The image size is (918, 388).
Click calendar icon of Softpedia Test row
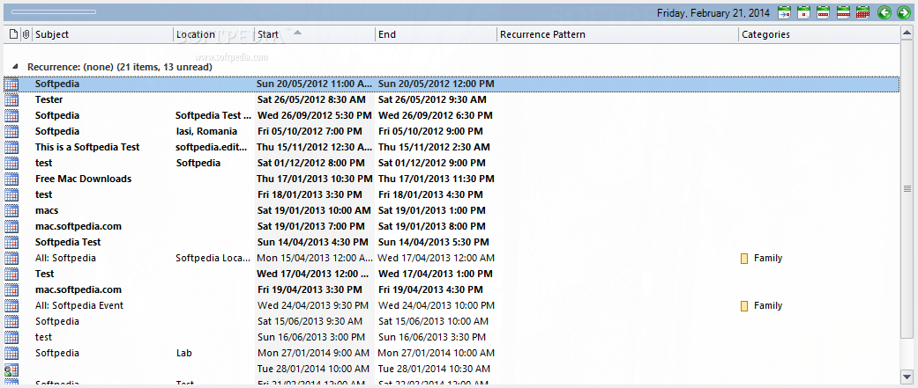pos(11,242)
